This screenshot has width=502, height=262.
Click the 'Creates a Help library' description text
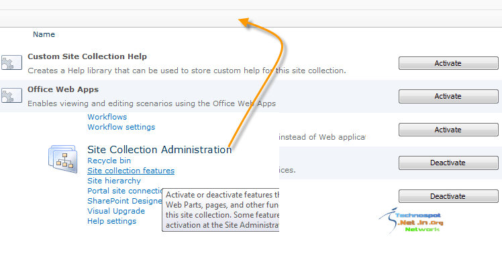(x=187, y=71)
